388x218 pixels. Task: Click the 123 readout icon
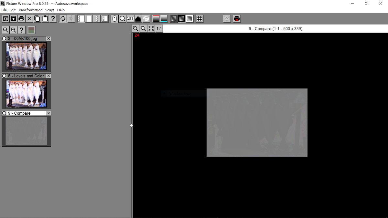(x=130, y=19)
